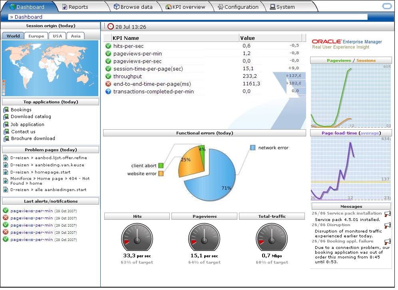Click the Value column header
The width and height of the screenshot is (398, 290).
tap(271, 38)
